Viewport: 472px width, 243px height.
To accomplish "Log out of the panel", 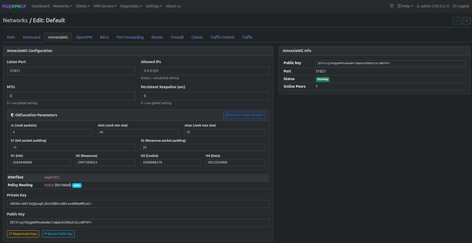I will tap(461, 6).
